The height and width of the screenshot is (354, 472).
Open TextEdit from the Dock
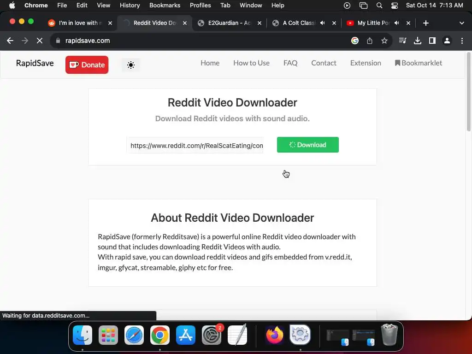pos(237,335)
